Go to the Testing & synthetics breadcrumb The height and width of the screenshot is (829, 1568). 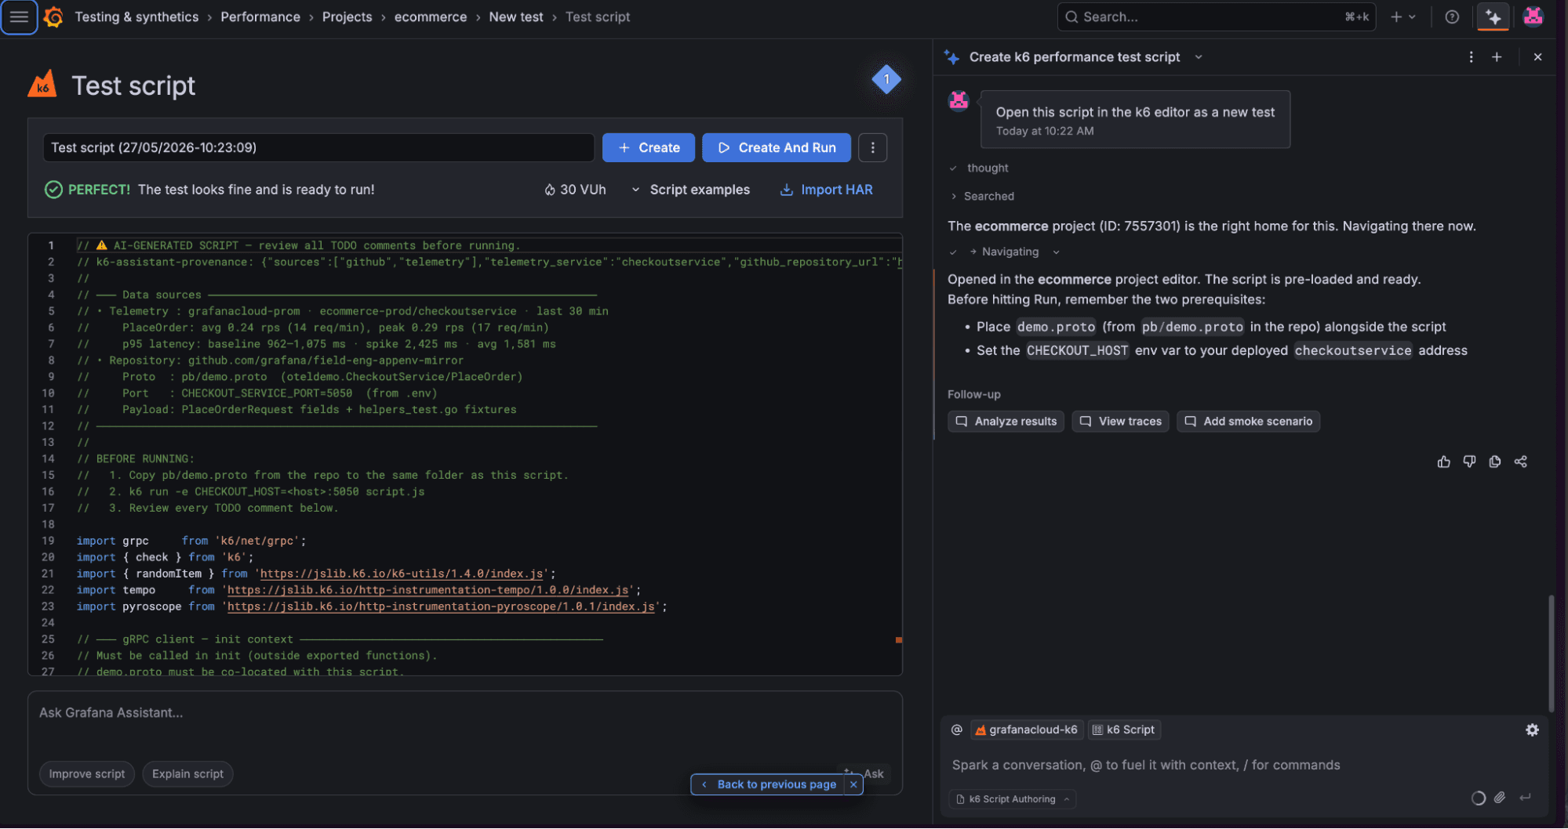point(136,16)
